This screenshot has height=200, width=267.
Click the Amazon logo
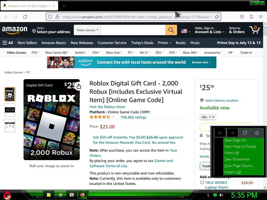[15, 30]
